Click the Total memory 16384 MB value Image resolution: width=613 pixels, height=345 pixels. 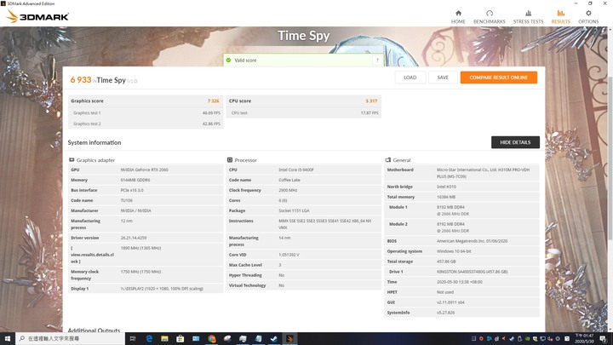446,197
